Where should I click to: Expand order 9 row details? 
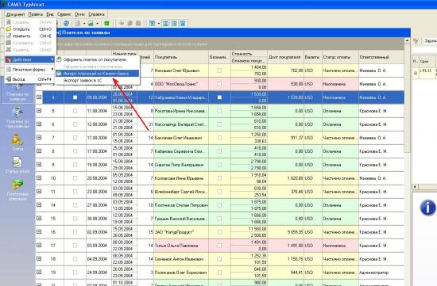(x=39, y=164)
